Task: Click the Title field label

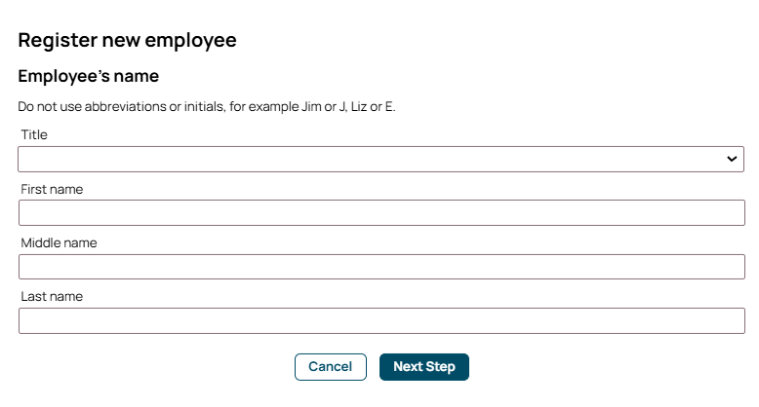Action: (34, 135)
